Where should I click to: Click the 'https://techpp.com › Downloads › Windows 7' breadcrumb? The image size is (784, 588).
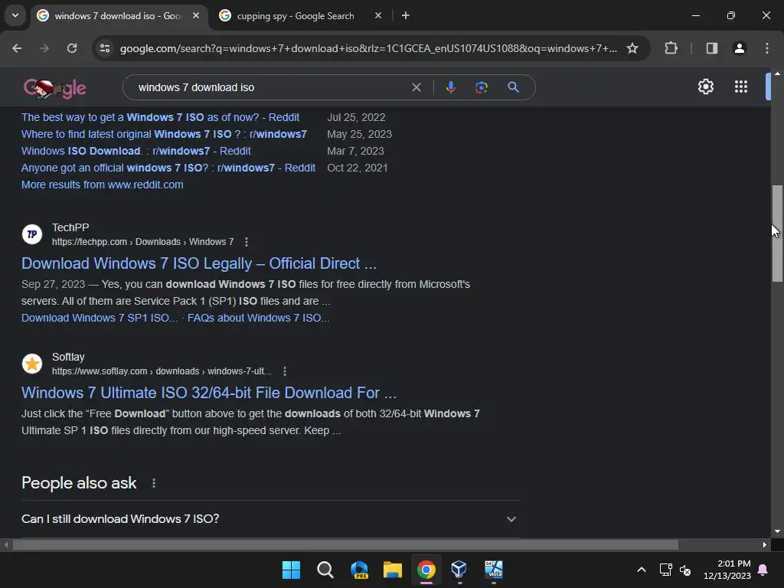[142, 242]
